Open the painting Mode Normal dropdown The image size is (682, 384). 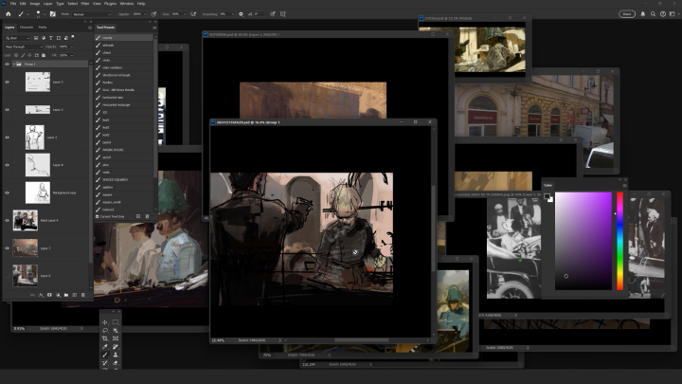pyautogui.click(x=92, y=14)
